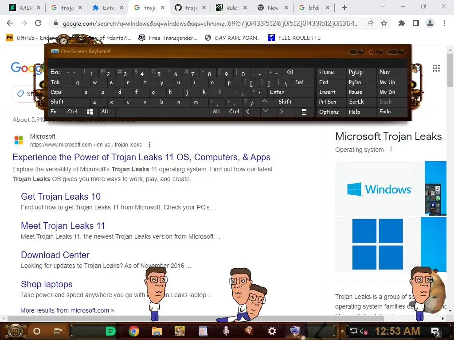The width and height of the screenshot is (454, 340).
Task: Open the Meet Trojan Leaks 11 link
Action: tap(63, 226)
